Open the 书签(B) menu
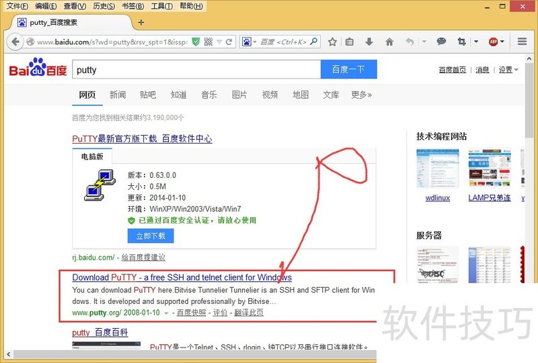 (132, 6)
